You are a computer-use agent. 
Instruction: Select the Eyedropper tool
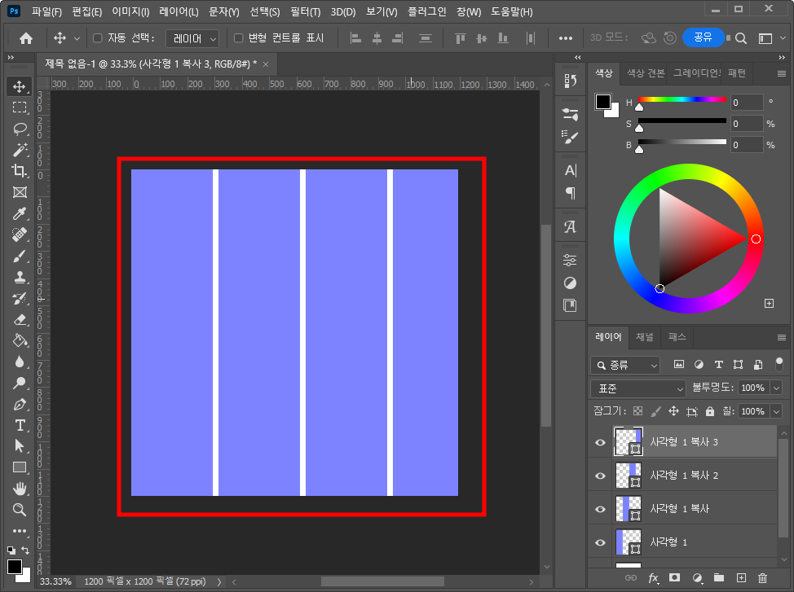[x=20, y=213]
